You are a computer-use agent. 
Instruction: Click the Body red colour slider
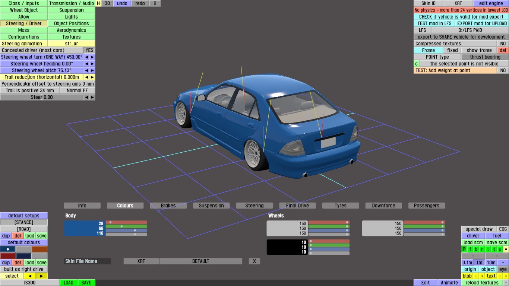(126, 222)
